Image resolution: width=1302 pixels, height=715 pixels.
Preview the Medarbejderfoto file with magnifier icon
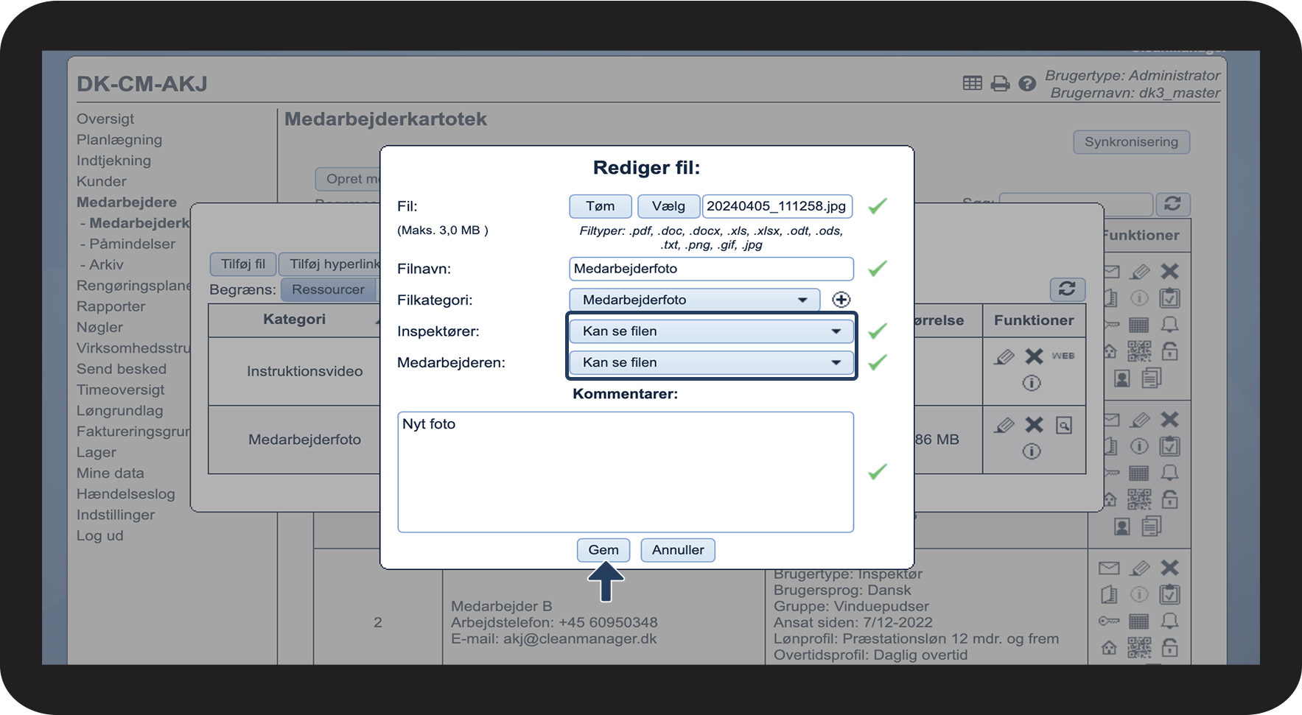[x=1064, y=426]
